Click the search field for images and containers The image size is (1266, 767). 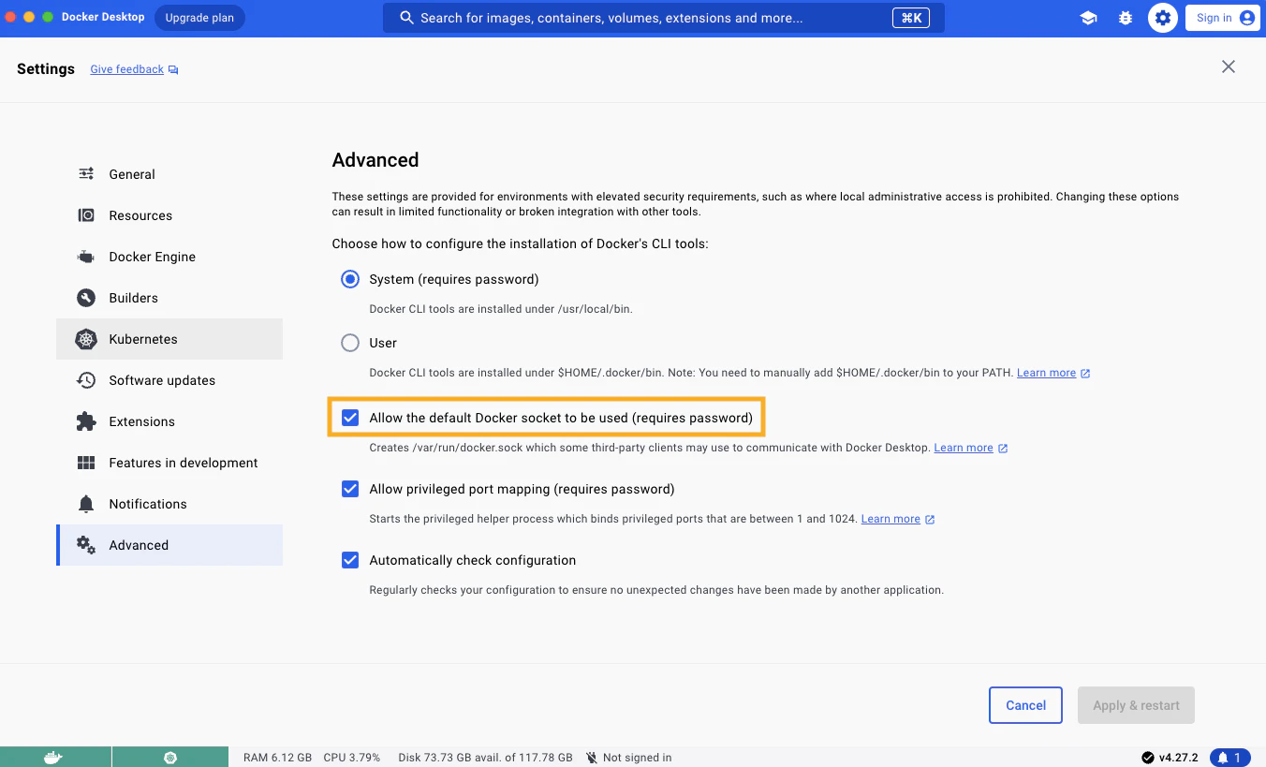coord(664,18)
